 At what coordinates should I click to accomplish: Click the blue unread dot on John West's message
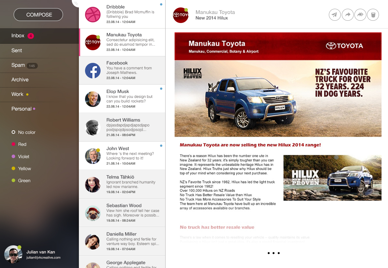coord(161,146)
